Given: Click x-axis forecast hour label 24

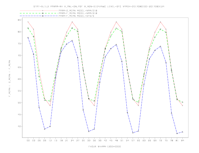Looking at the screenshot, I should [72, 140].
